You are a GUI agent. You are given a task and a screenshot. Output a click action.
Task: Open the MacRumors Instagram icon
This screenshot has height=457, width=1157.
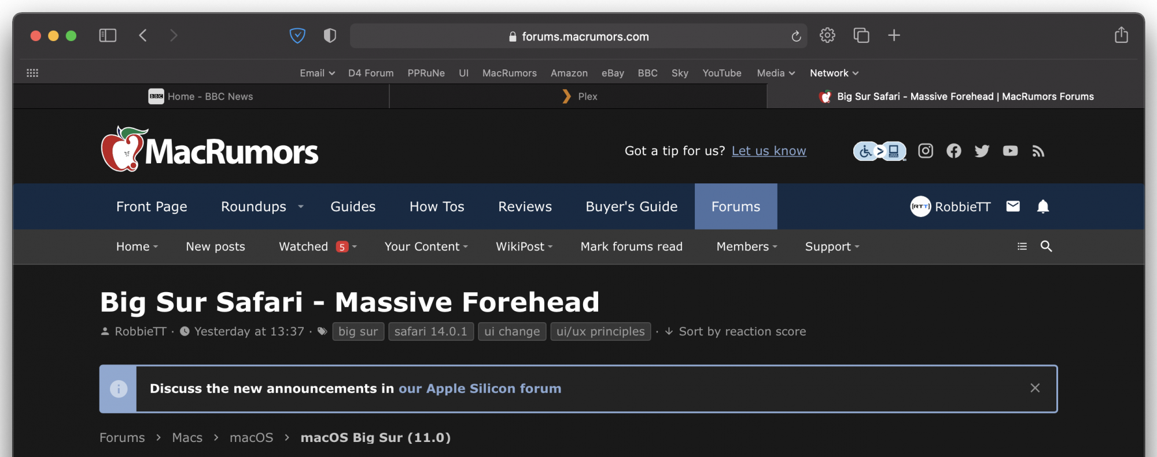pyautogui.click(x=926, y=151)
